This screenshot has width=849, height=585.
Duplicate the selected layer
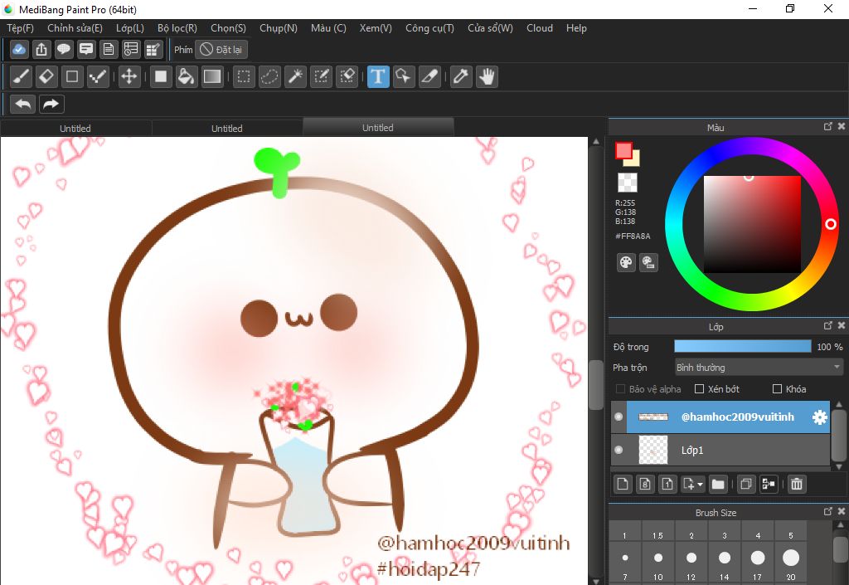746,484
